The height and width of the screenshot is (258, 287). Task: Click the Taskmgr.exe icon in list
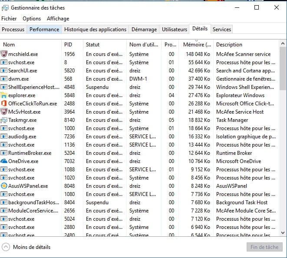(x=4, y=120)
